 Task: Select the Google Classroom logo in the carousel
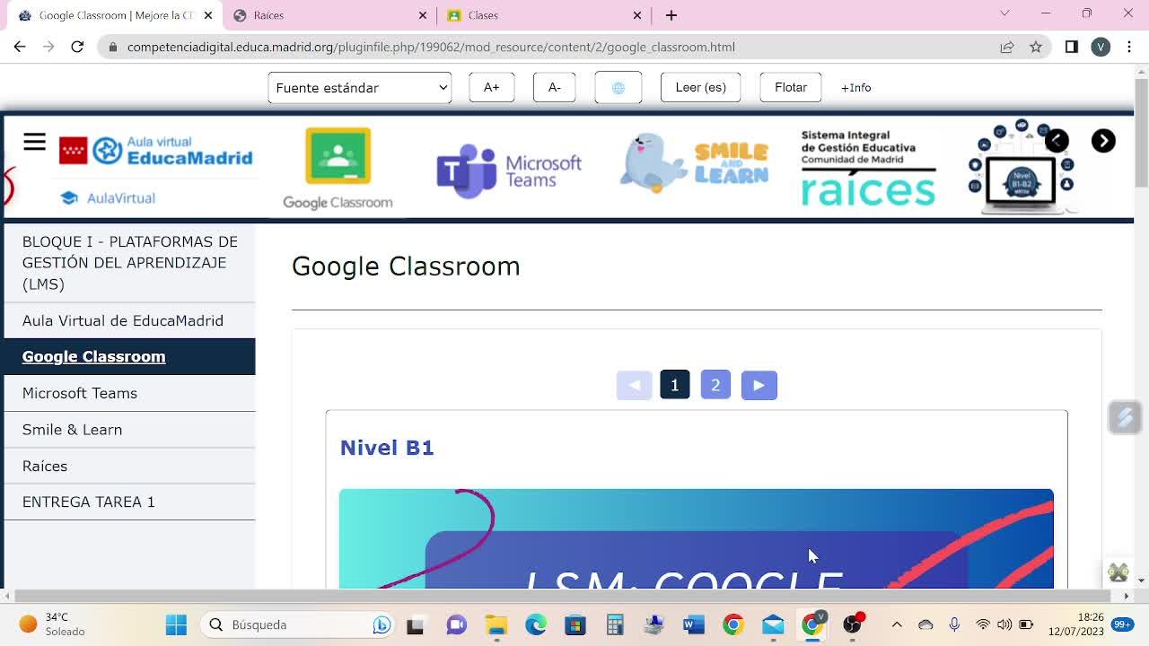(338, 169)
